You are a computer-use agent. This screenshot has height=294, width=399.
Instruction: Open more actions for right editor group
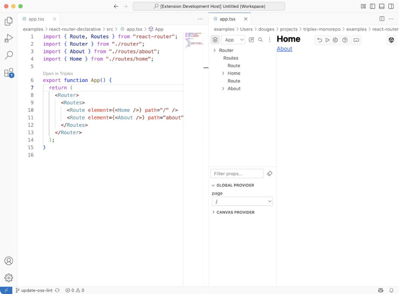pos(391,19)
